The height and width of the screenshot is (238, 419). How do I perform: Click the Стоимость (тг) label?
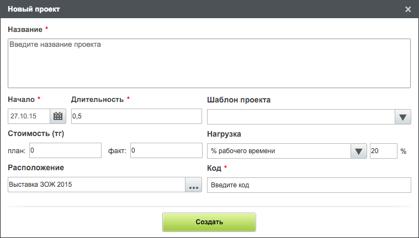[36, 133]
